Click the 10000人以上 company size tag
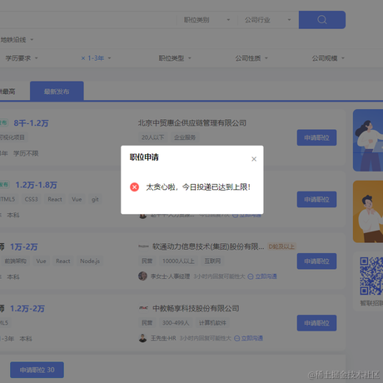The image size is (383, 383). coord(178,261)
